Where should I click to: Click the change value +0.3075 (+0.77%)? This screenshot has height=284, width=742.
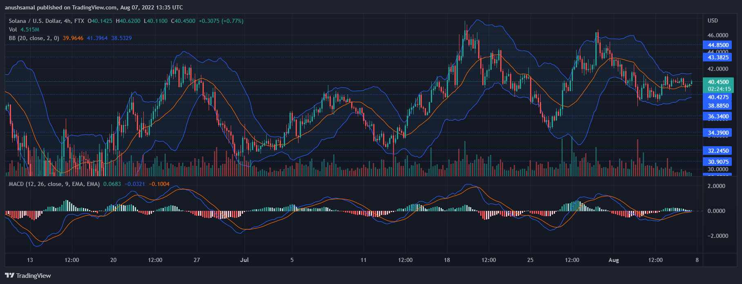221,21
